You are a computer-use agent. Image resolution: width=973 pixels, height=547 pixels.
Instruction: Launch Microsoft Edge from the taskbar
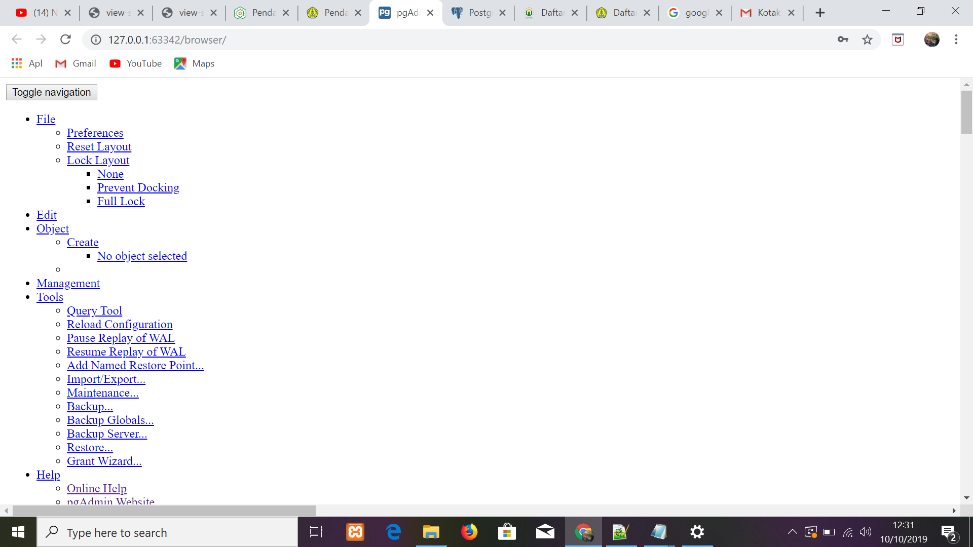click(x=393, y=532)
